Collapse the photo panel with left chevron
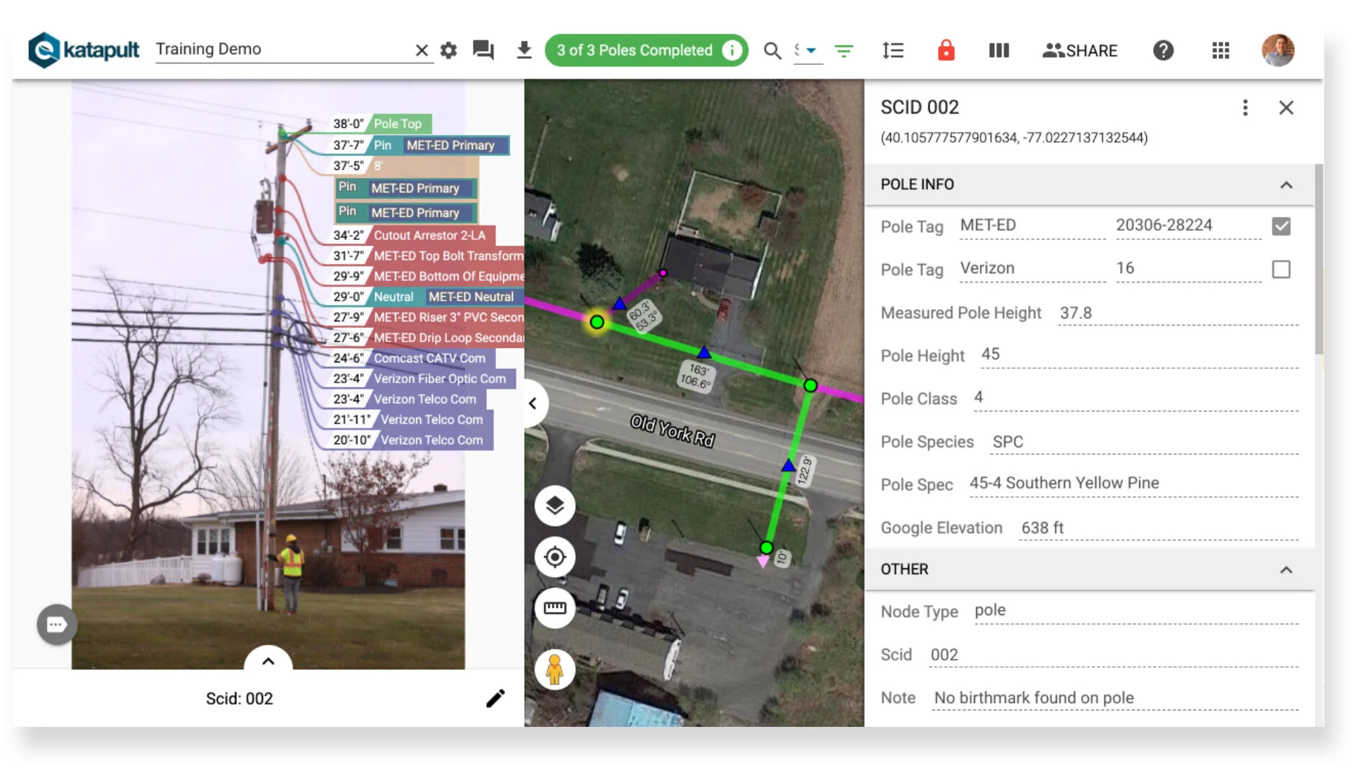The width and height of the screenshot is (1369, 778). click(533, 403)
